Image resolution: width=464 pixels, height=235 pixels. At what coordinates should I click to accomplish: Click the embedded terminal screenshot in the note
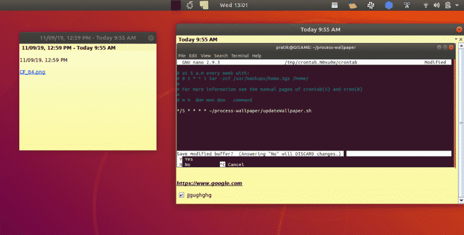coord(317,105)
